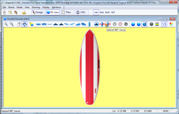Viewport: 179px width, 114px height.
Task: Open the light source settings icon
Action: (x=31, y=24)
